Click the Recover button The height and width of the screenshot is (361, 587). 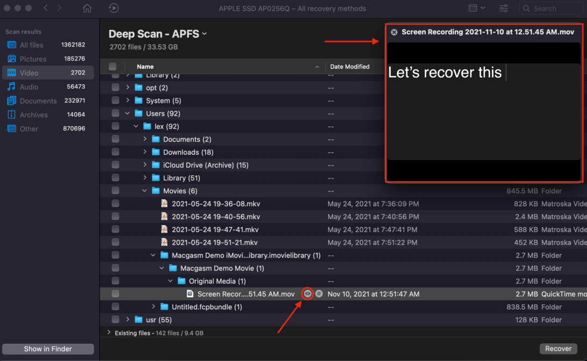(x=558, y=349)
